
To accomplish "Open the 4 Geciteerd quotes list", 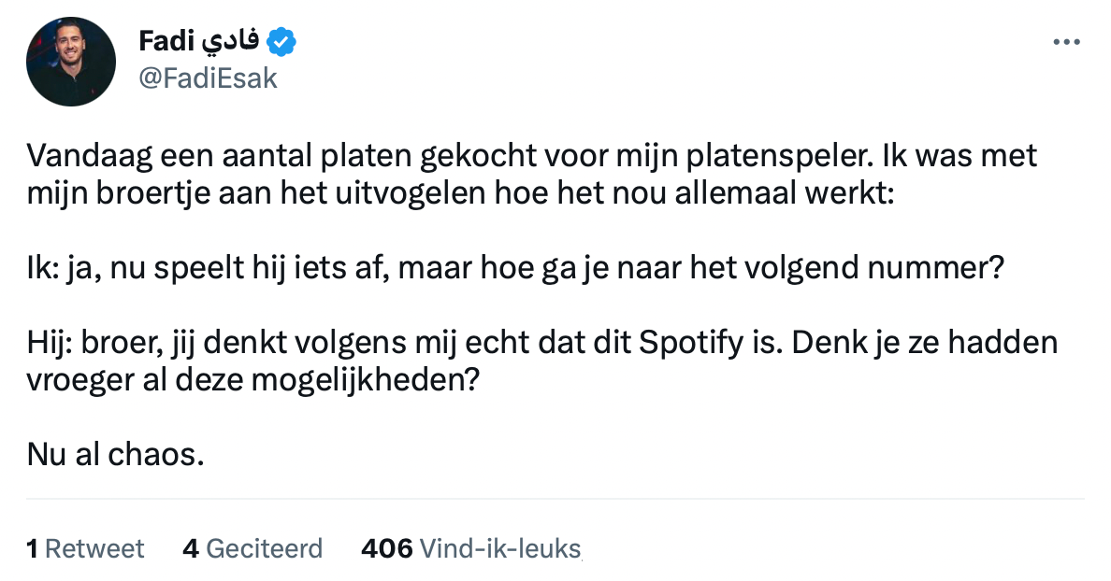I will [x=252, y=548].
